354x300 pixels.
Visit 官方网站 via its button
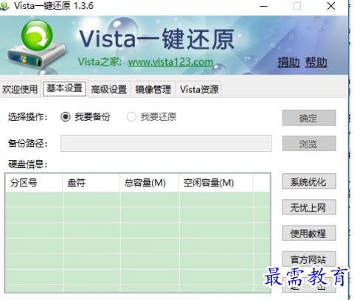click(309, 259)
